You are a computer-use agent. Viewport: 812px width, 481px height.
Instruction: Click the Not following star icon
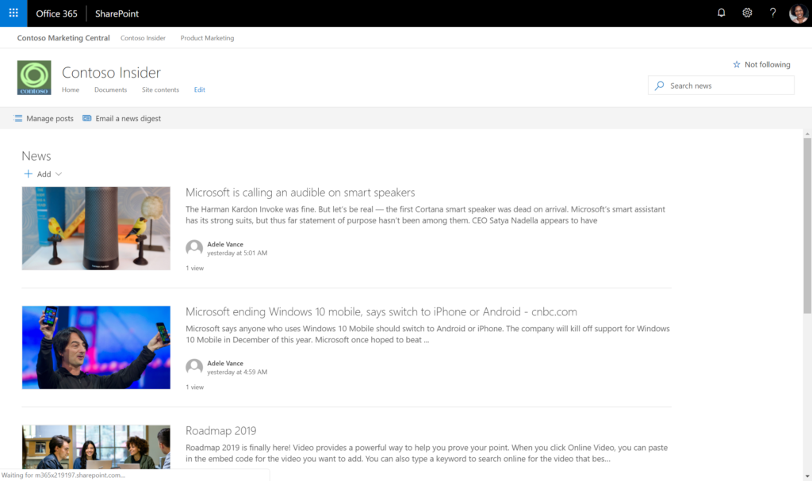tap(737, 64)
